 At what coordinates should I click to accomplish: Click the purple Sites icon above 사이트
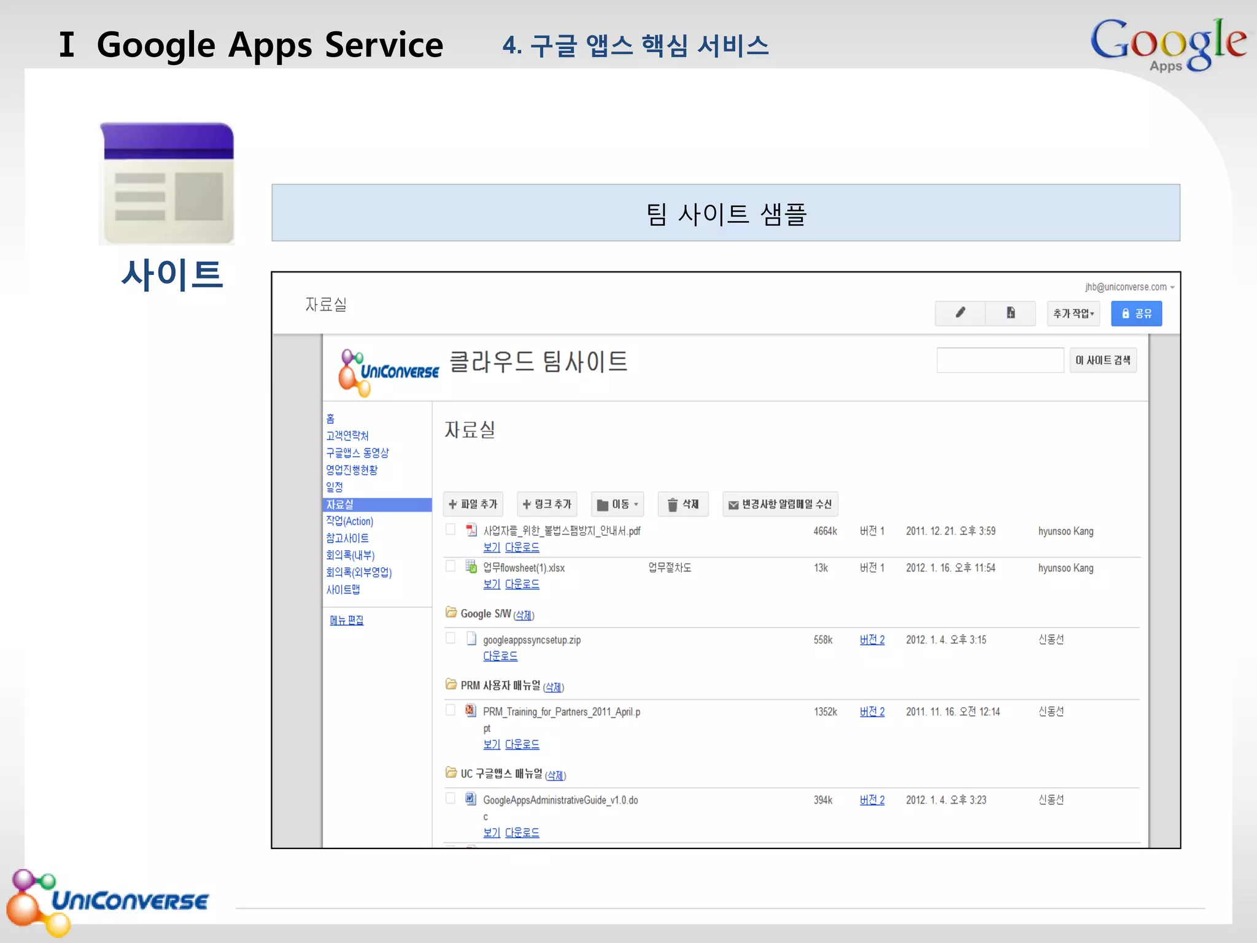pos(167,184)
